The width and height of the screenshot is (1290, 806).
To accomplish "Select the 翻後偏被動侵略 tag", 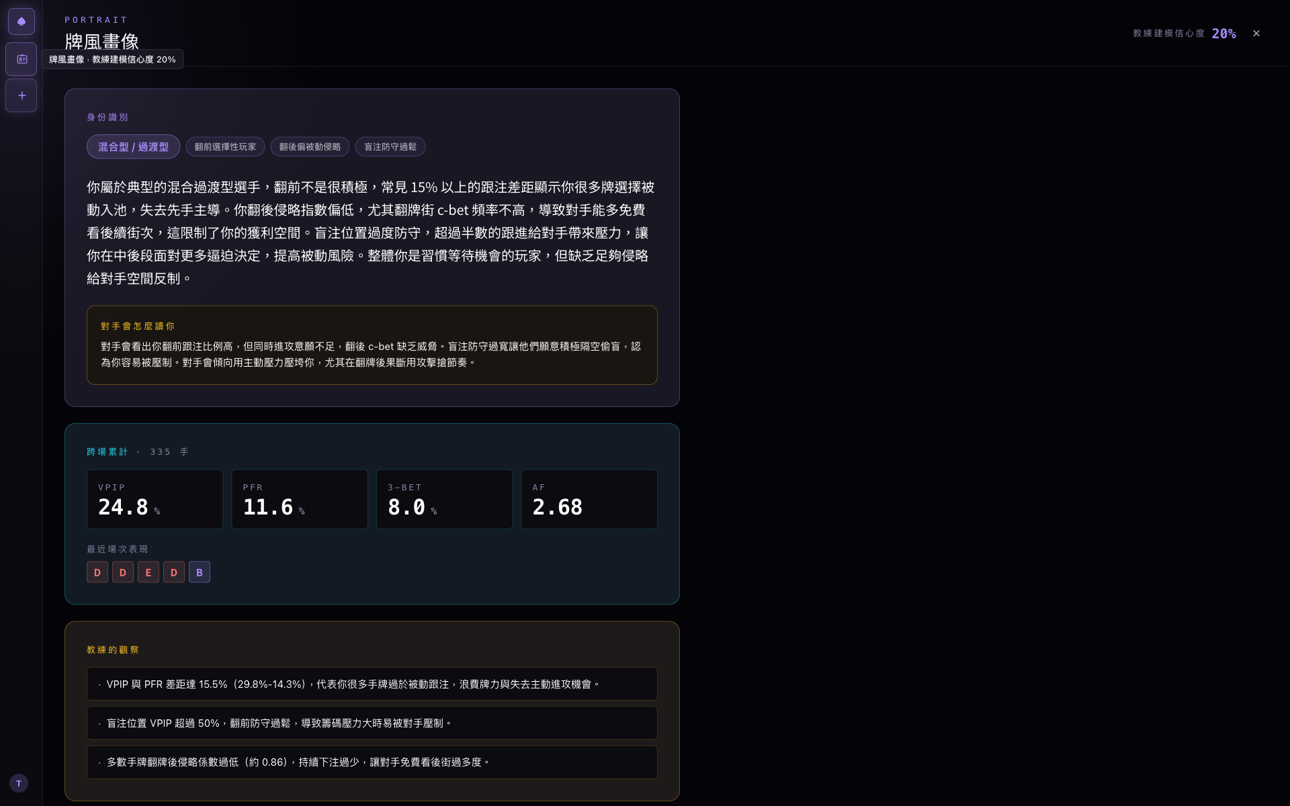I will [x=310, y=146].
